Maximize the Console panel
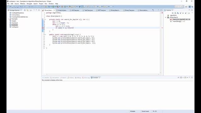This screenshot has height=113, width=201. click(192, 78)
